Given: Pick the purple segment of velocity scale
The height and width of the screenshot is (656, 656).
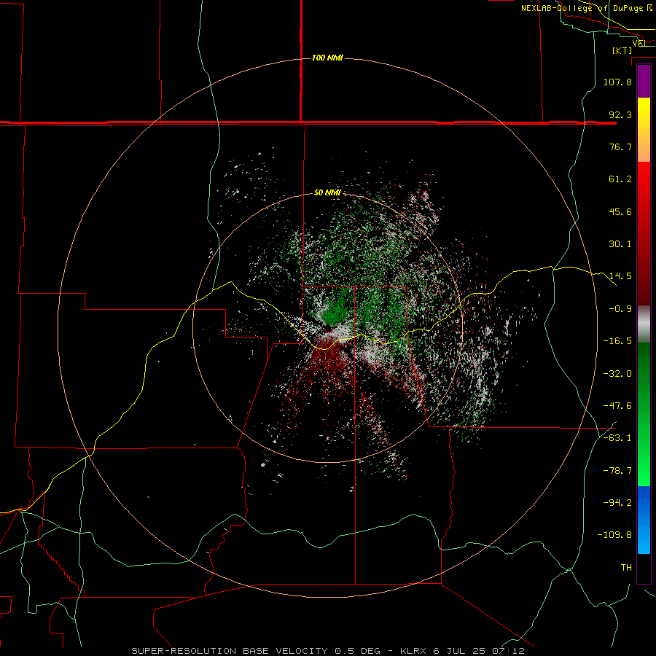Looking at the screenshot, I should 644,81.
